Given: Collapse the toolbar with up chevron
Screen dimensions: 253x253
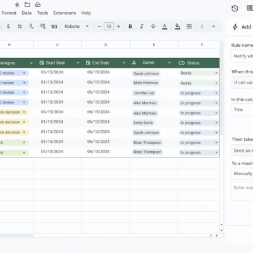Looking at the screenshot, I should tap(213, 27).
